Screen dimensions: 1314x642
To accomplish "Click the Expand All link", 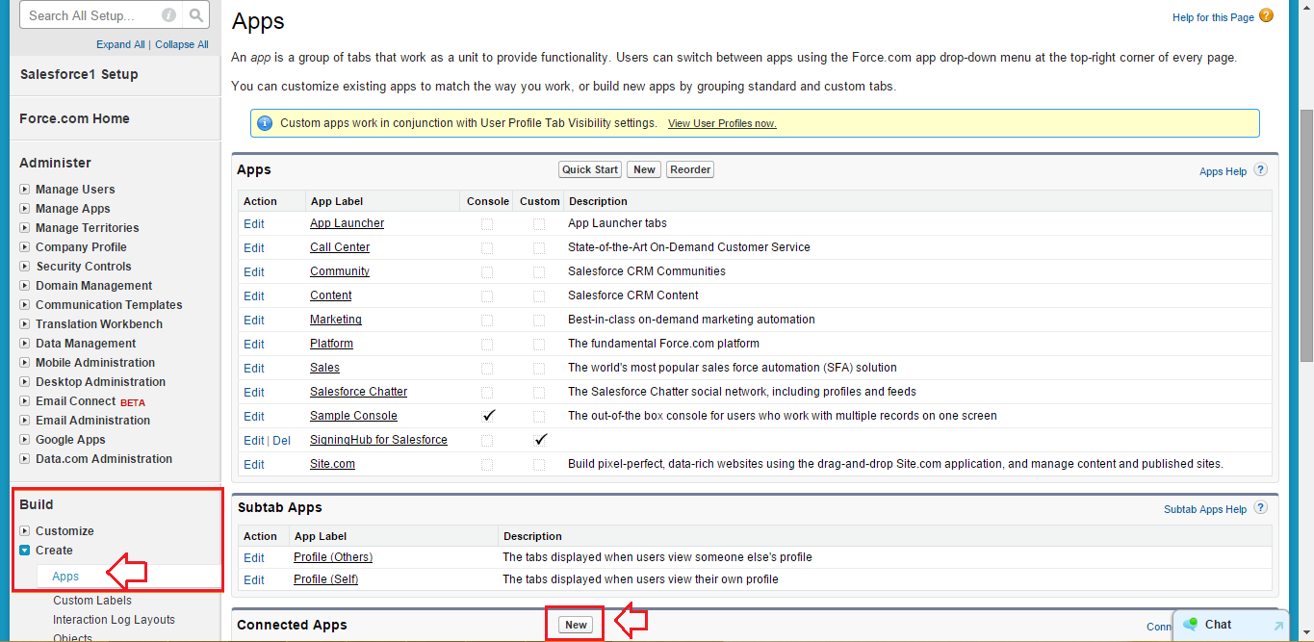I will click(x=120, y=44).
